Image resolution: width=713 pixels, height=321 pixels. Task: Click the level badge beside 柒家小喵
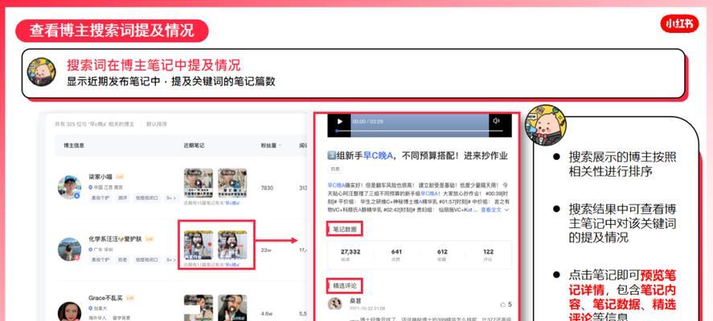pos(120,177)
